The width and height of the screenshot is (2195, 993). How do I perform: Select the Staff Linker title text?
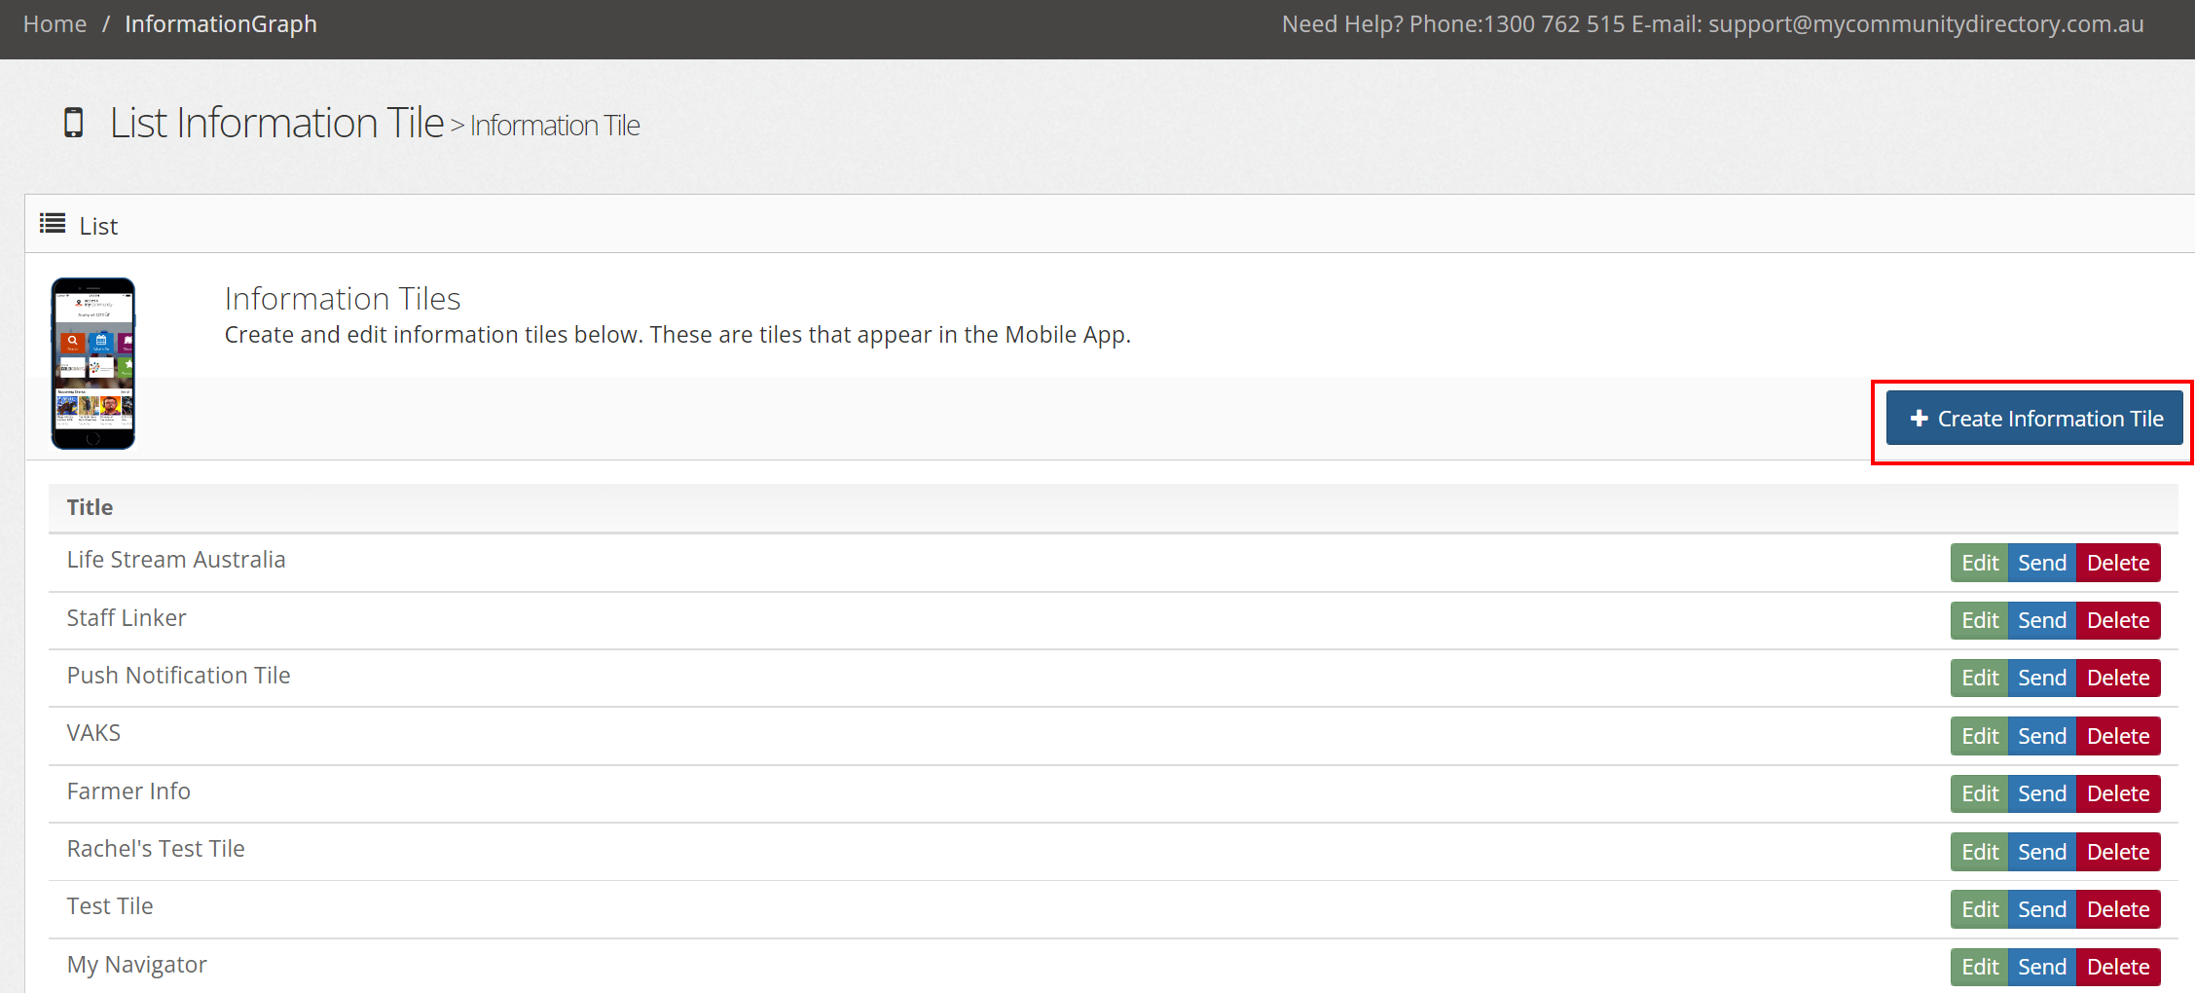(127, 618)
